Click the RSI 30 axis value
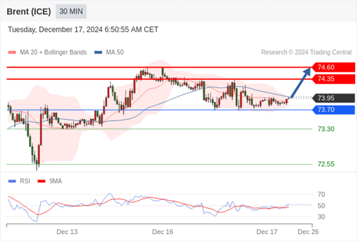This screenshot has height=242, width=357. pos(321,217)
